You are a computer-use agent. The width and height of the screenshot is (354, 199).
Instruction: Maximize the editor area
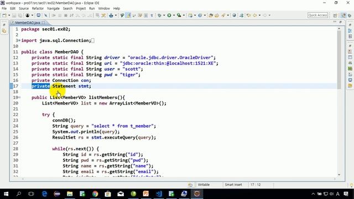click(x=341, y=22)
